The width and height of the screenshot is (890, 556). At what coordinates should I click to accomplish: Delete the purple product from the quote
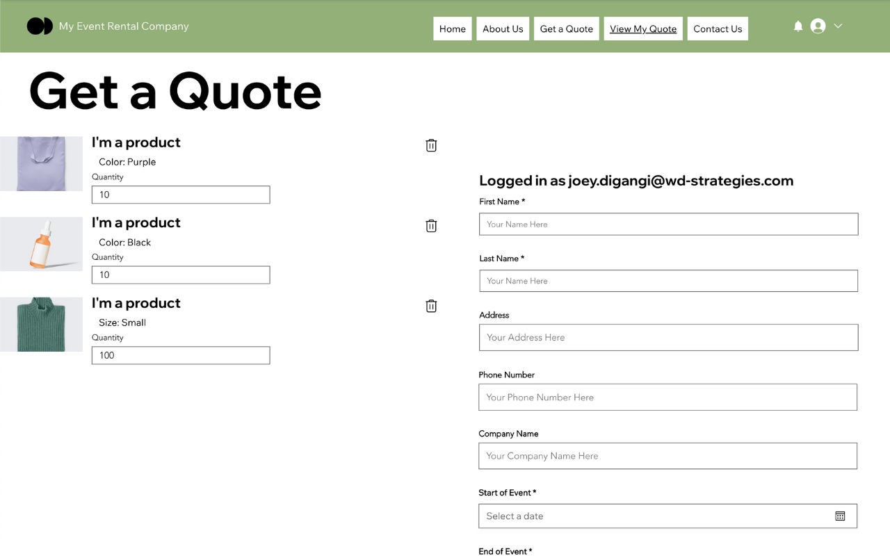431,145
